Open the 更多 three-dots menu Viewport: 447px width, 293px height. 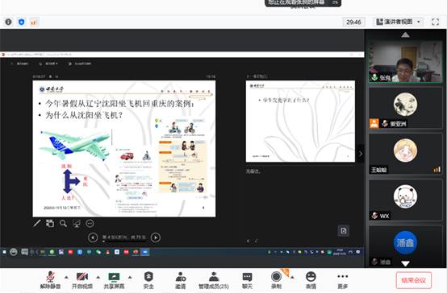pyautogui.click(x=342, y=276)
